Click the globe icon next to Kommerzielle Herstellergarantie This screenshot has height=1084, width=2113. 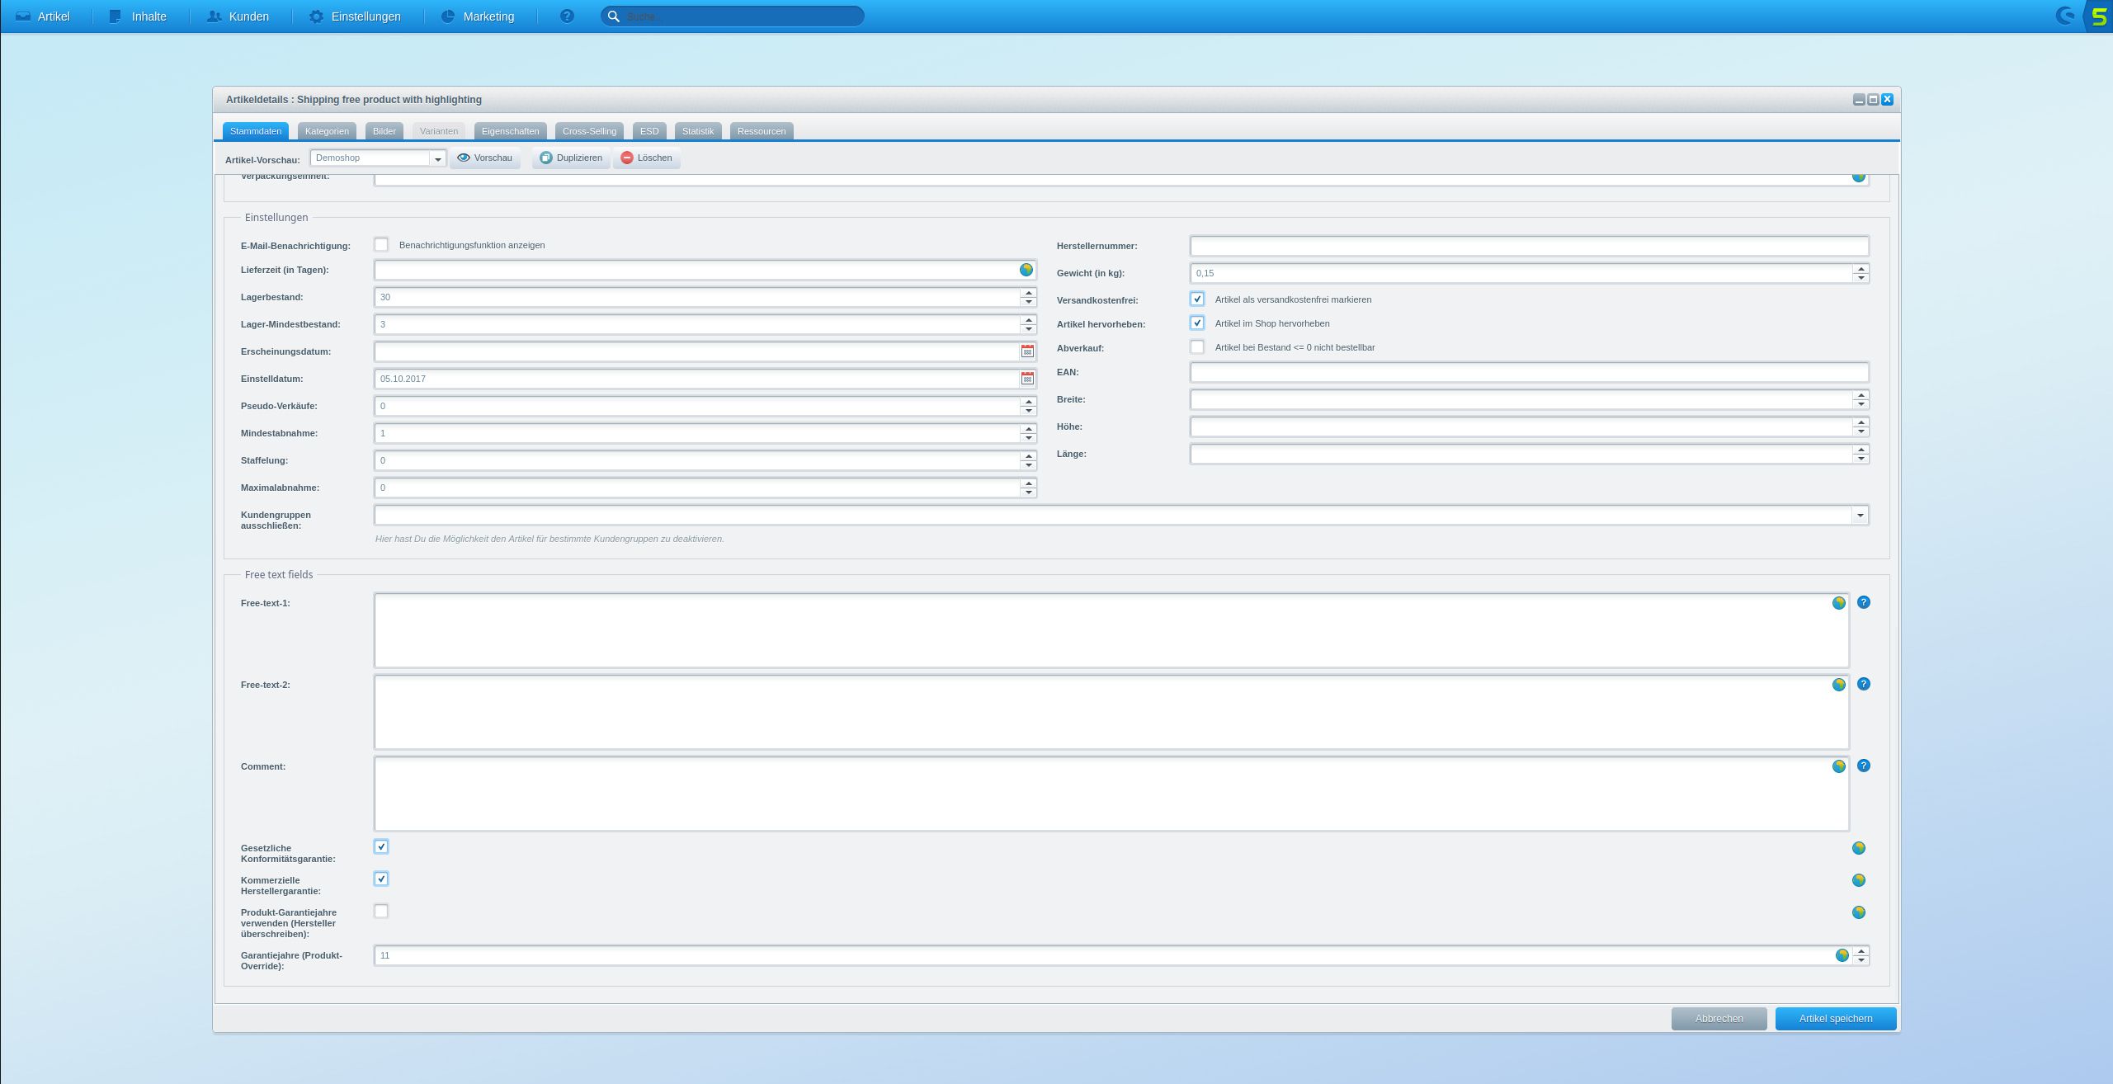point(1859,880)
